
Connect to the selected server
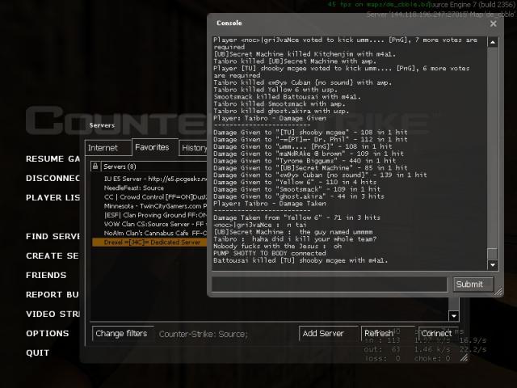[436, 334]
